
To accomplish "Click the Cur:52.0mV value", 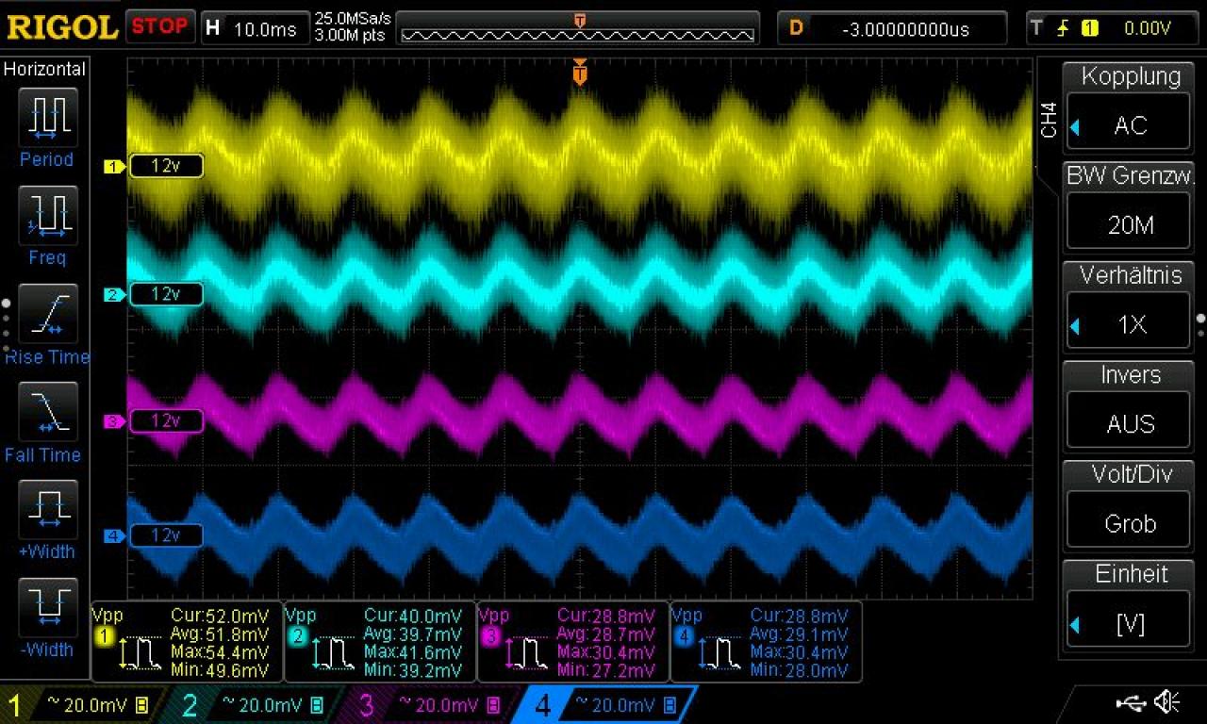I will coord(220,616).
